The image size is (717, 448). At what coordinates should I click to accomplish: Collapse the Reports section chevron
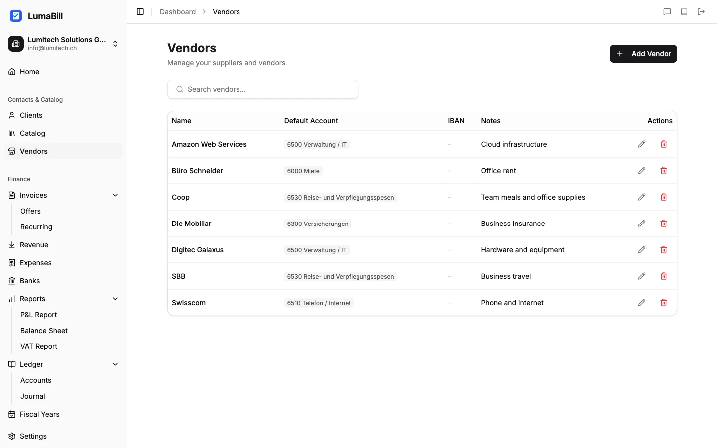[x=115, y=299]
